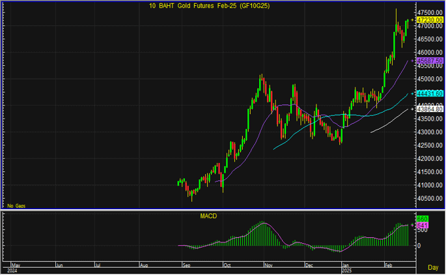
Task: Select the 2025 year label on time axis
Action: click(x=346, y=270)
